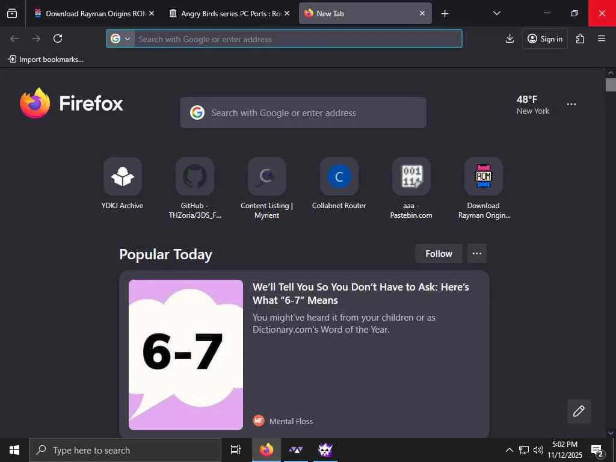616x462 pixels.
Task: Open the Extensions puzzle icon
Action: tap(581, 38)
